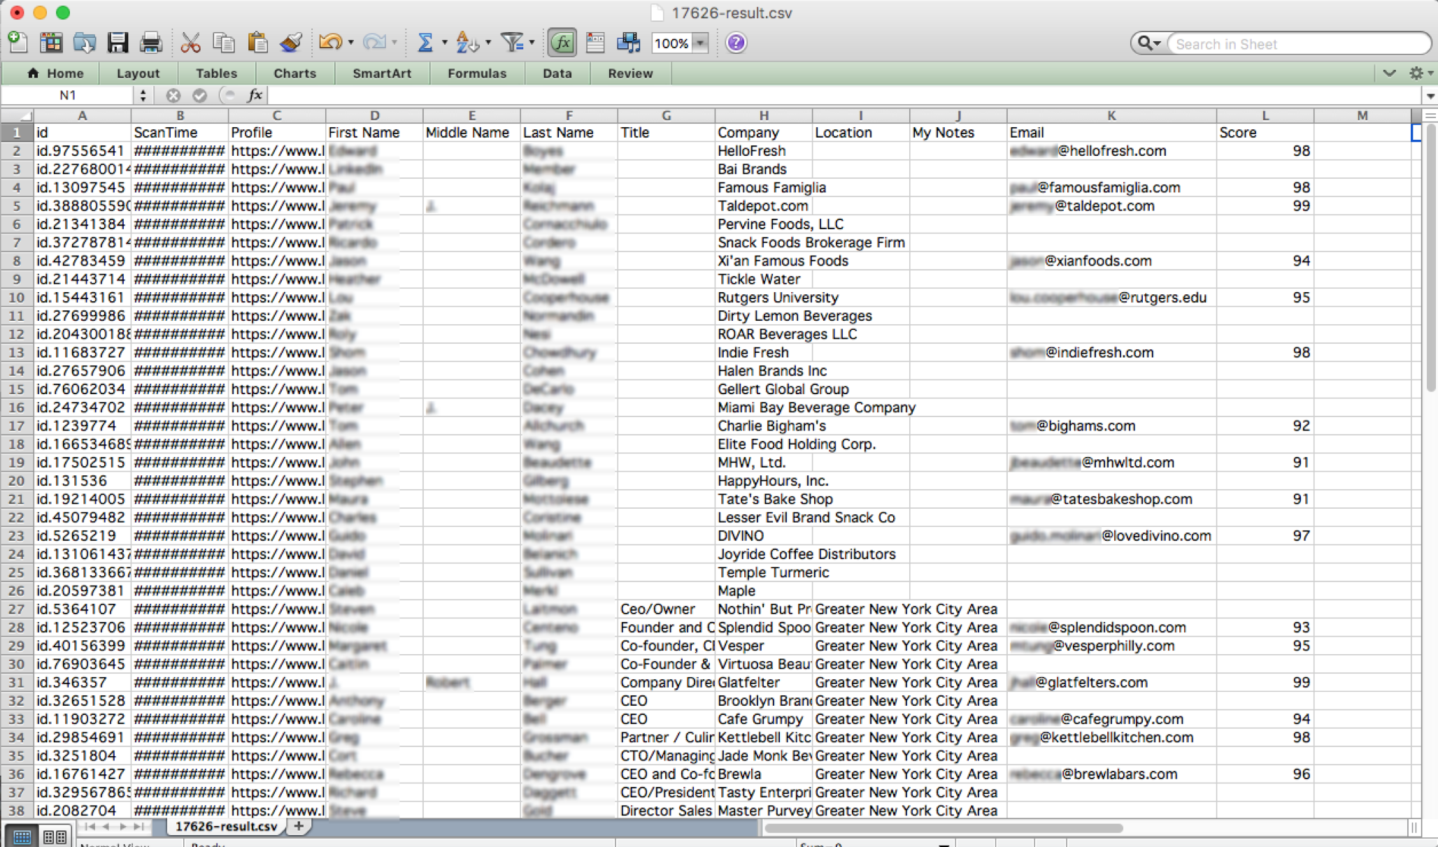This screenshot has height=847, width=1438.
Task: Select the Print icon
Action: click(151, 42)
